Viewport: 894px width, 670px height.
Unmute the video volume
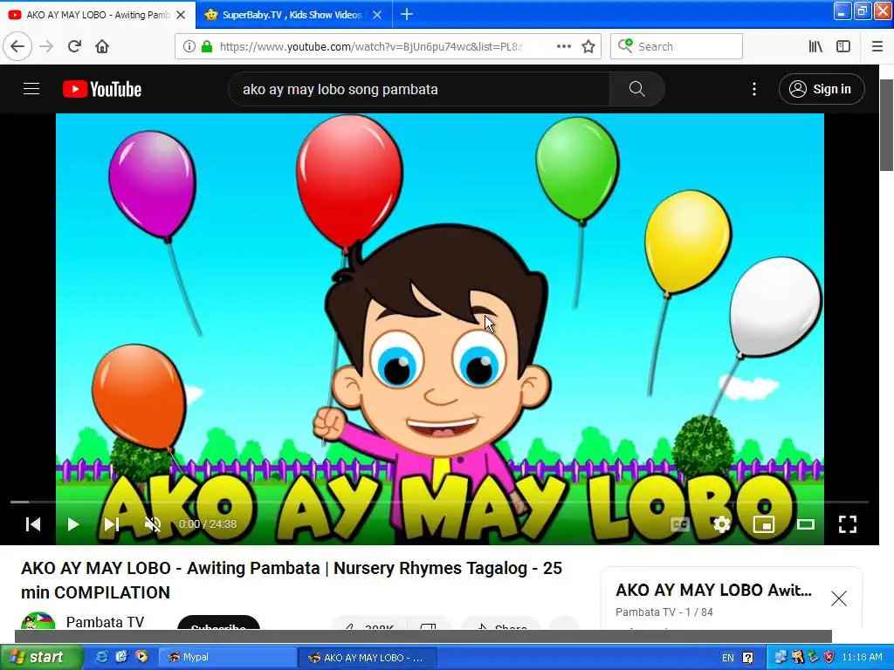coord(152,524)
